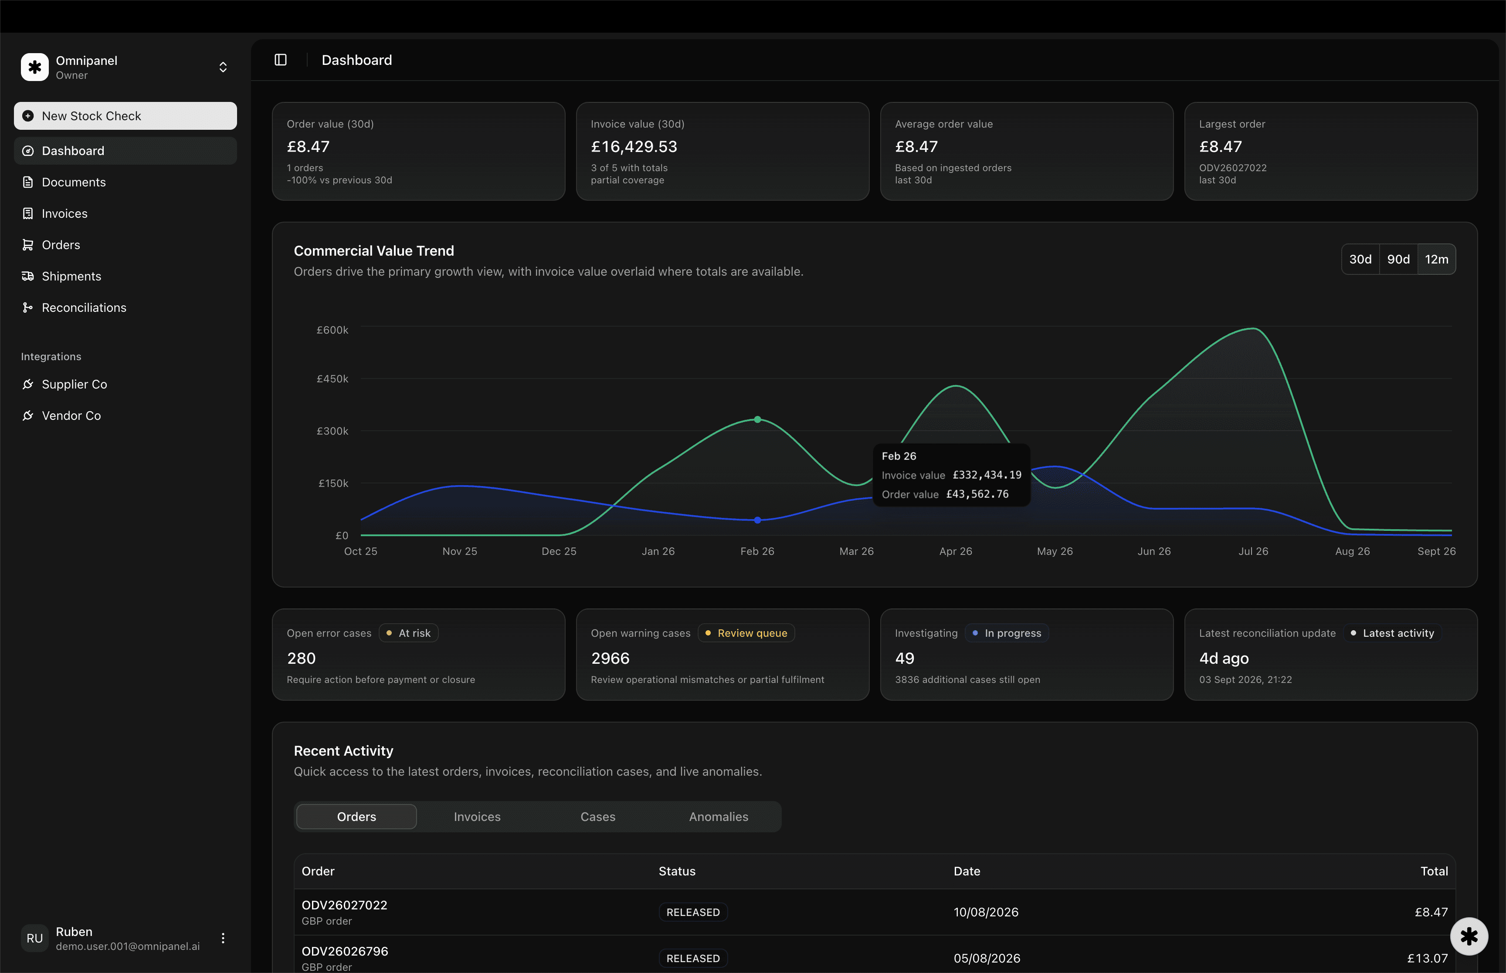Click the 2966 open warning cases value
1506x973 pixels.
point(610,659)
